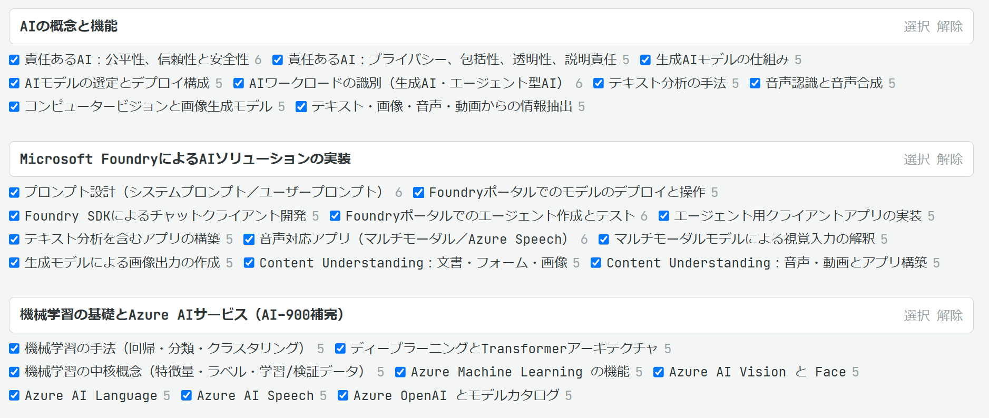Toggle Content Understanding：文書・フォーム・画像 checkbox

coord(249,263)
